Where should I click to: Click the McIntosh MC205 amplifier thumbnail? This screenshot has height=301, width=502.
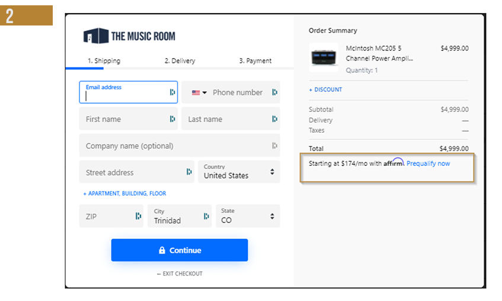click(324, 57)
